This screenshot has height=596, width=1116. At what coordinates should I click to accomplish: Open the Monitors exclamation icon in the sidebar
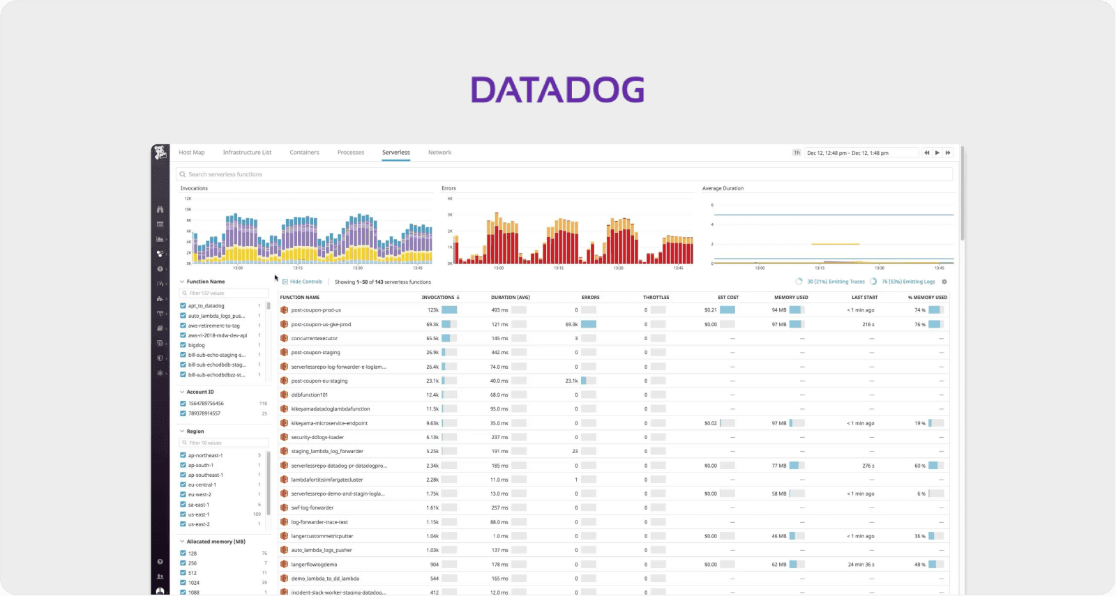click(x=160, y=269)
